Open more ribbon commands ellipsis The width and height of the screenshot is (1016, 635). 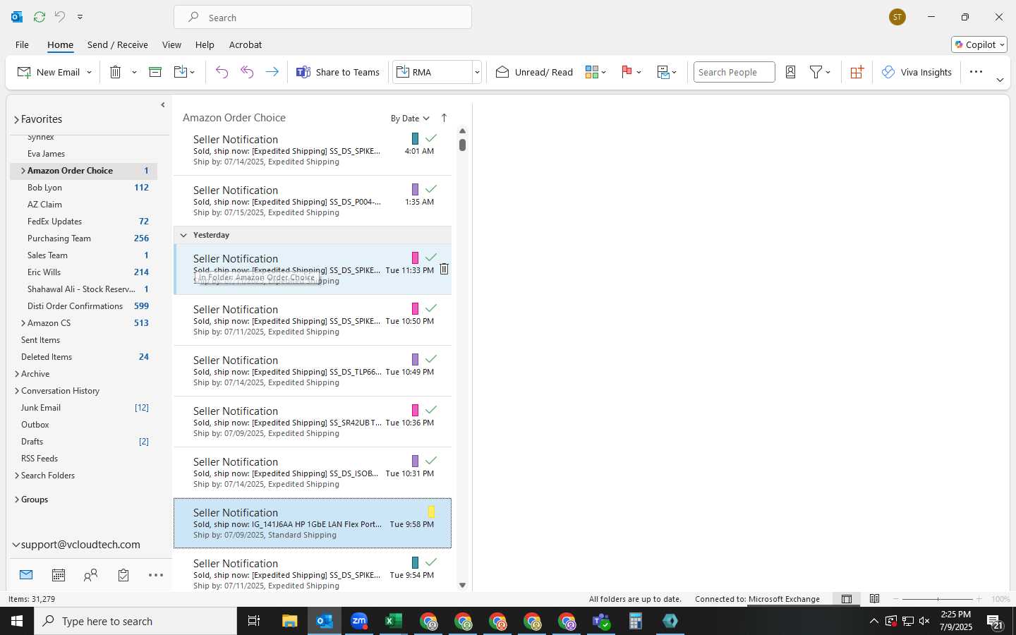976,72
